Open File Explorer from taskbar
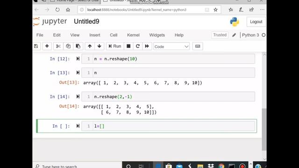The image size is (299, 168). click(200, 166)
